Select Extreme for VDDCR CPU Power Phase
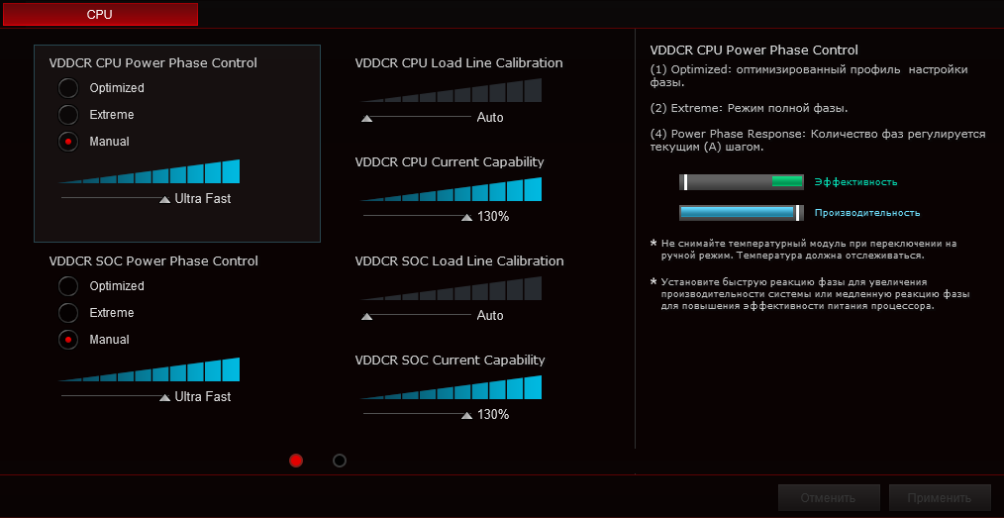The image size is (1004, 518). [68, 115]
